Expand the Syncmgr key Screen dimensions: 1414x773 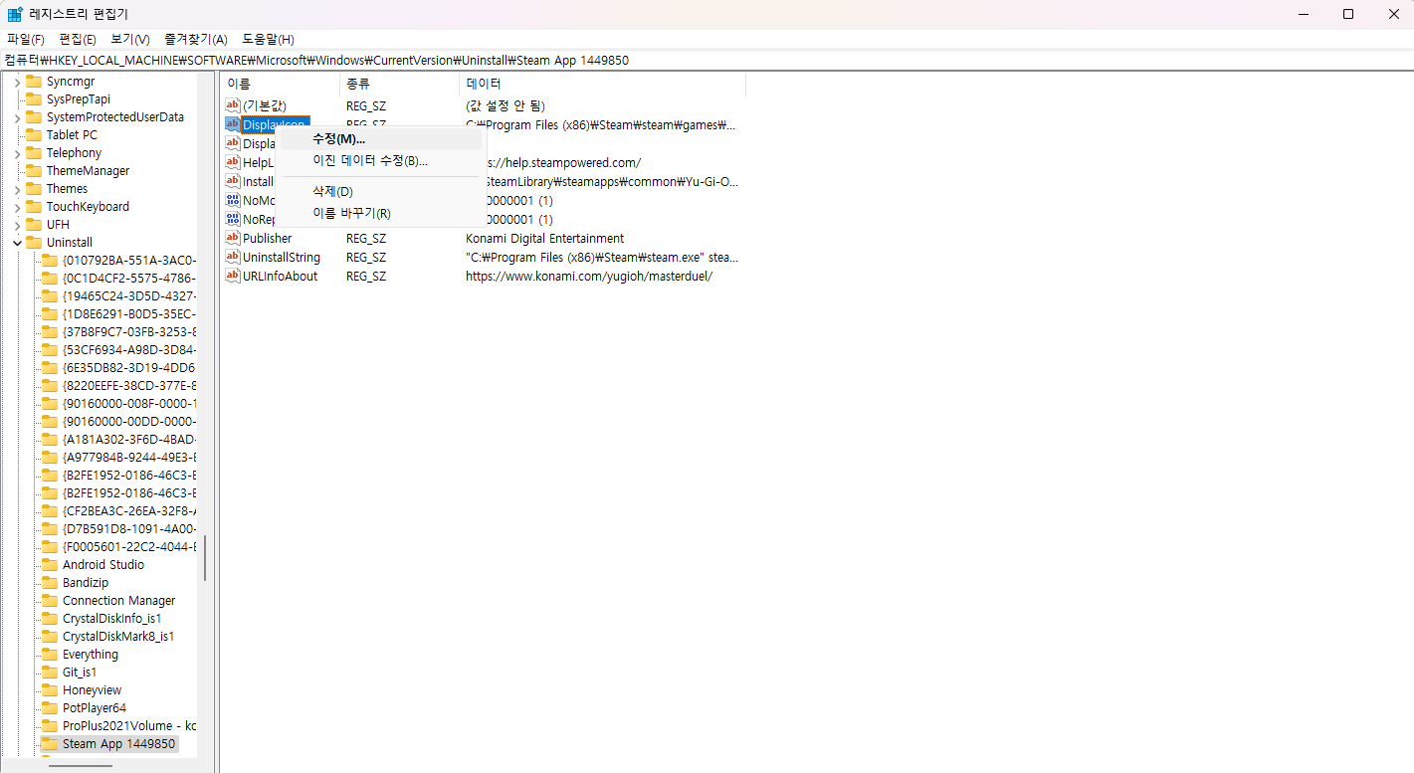(x=17, y=81)
